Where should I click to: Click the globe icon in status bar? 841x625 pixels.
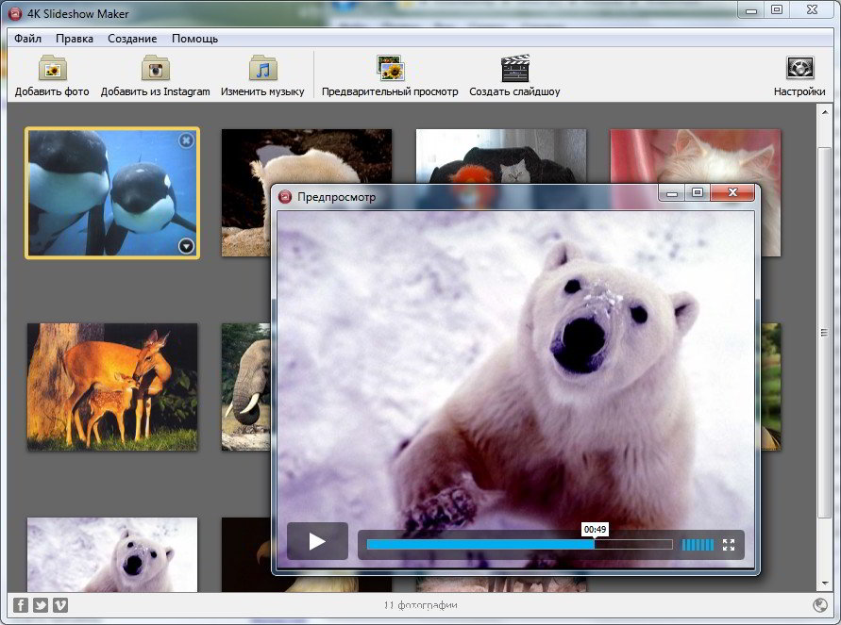point(820,605)
